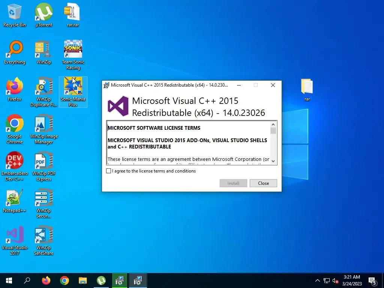Viewport: 384px width, 288px height.
Task: Select the rar folder on the desktop
Action: (x=307, y=90)
